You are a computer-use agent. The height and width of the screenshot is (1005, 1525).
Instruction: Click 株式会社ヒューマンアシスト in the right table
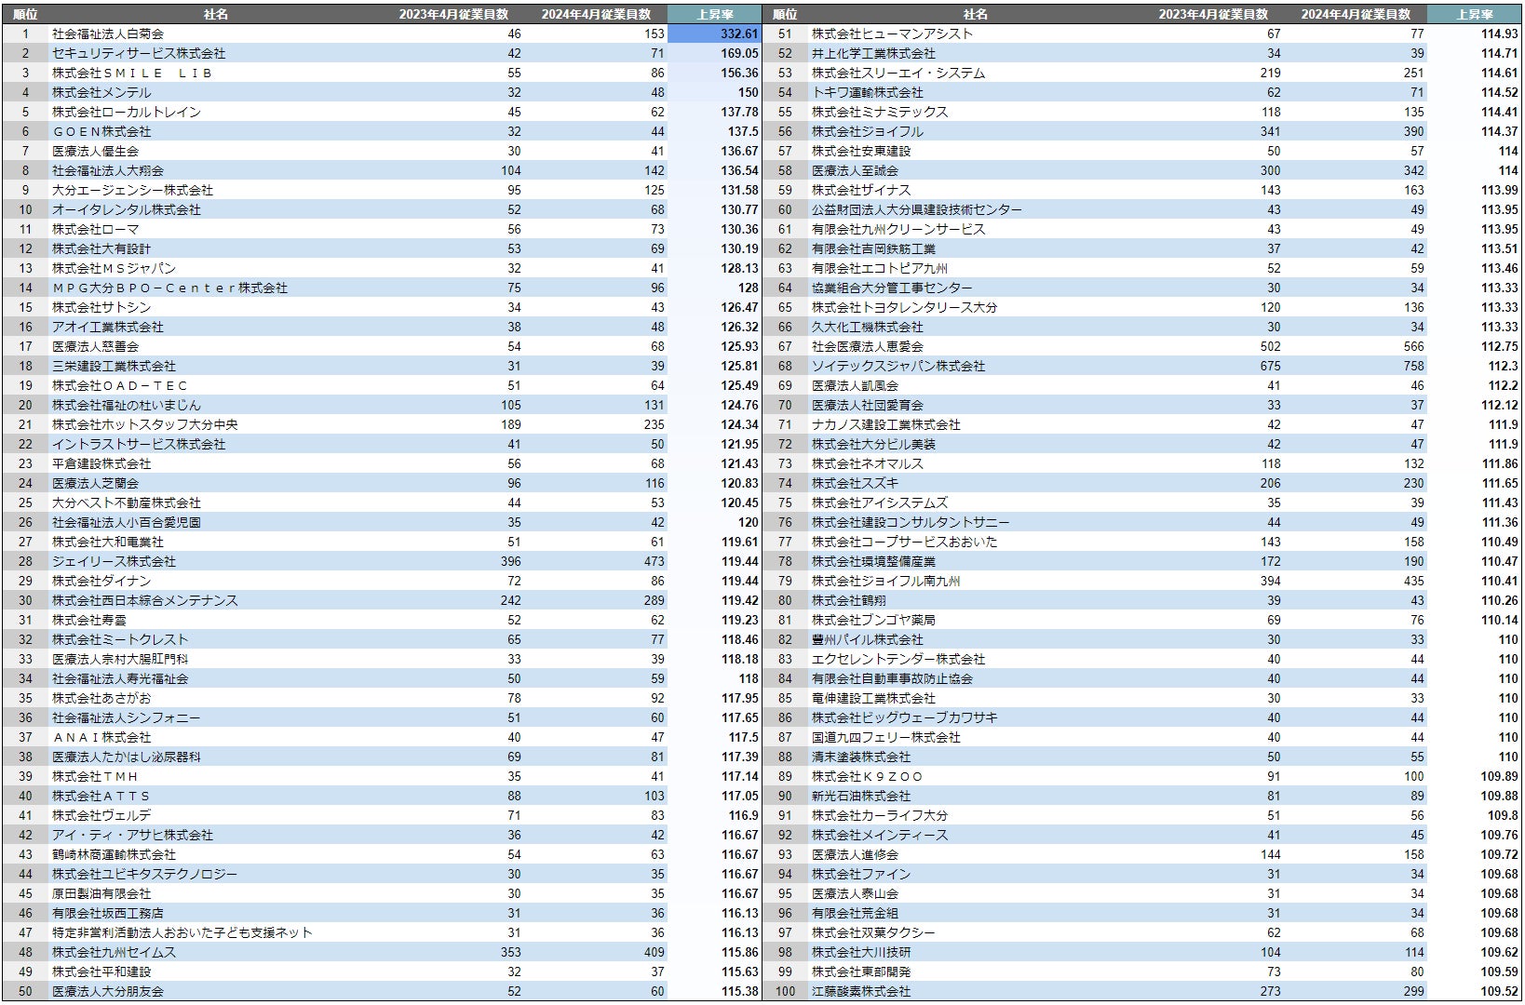892,33
